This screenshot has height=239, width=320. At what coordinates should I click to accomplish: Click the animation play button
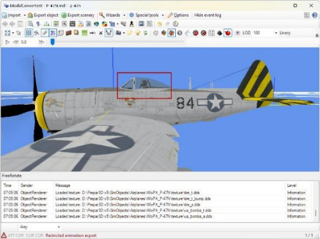pos(8,42)
